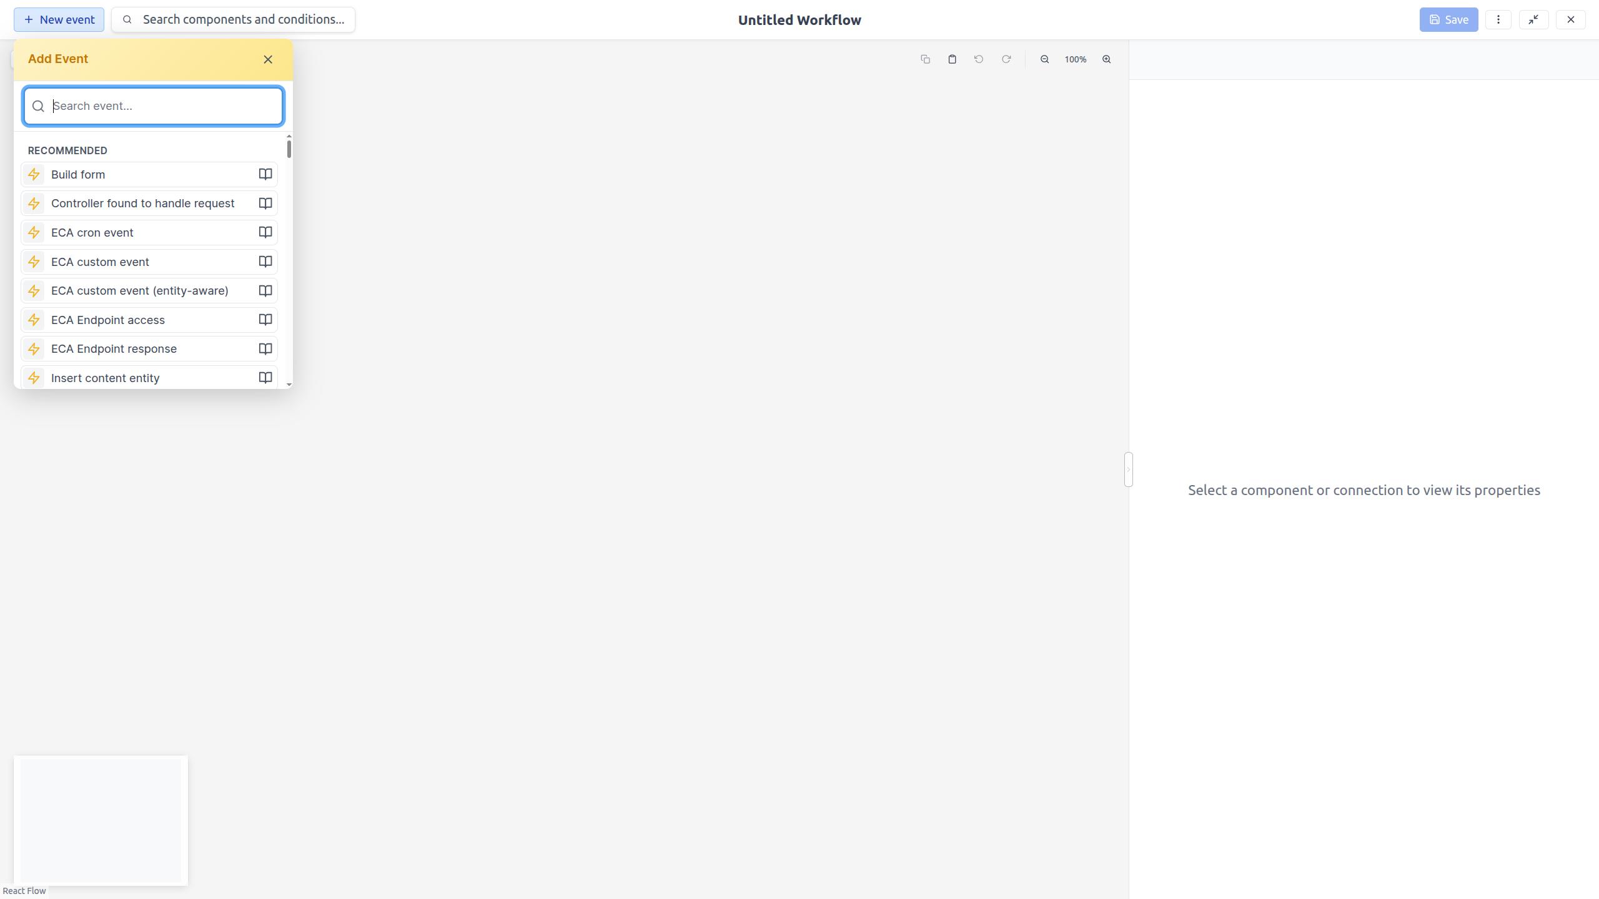Open the three-dot options menu
1599x899 pixels.
(1498, 19)
